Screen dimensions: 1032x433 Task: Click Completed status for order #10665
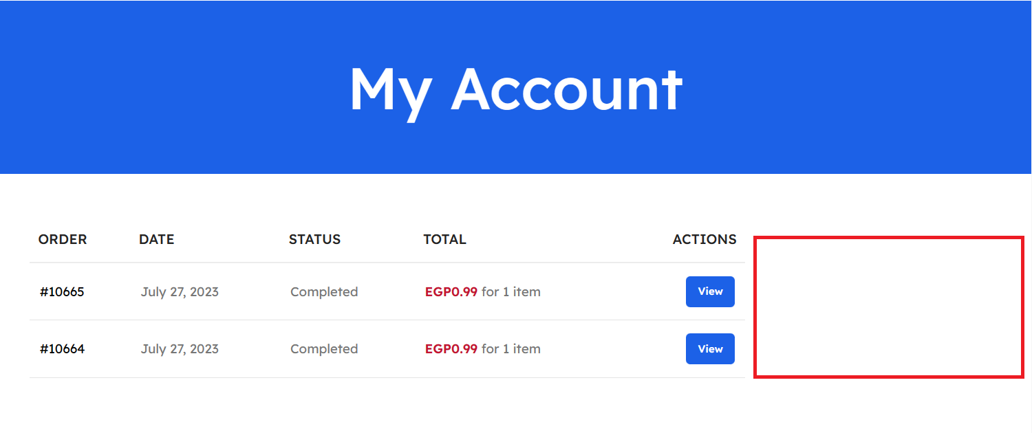pos(324,291)
